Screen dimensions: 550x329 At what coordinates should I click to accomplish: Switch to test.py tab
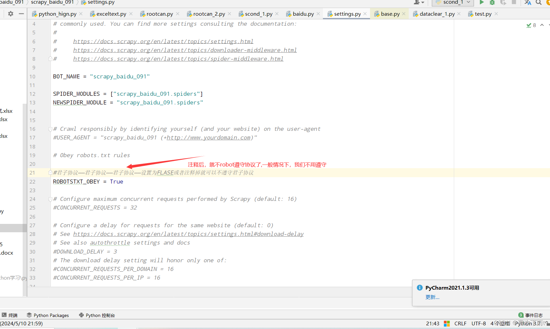483,14
